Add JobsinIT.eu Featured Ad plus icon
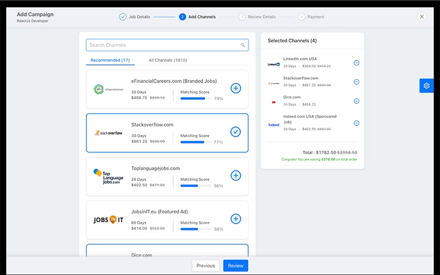The image size is (440, 275). point(235,219)
